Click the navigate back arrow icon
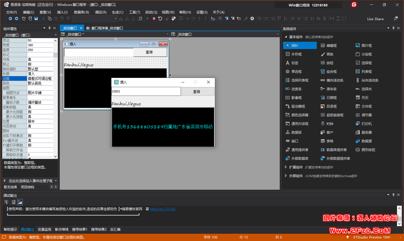This screenshot has width=404, height=241. pos(10,18)
